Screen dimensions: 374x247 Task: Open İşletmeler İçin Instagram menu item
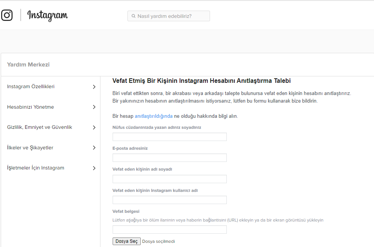36,168
